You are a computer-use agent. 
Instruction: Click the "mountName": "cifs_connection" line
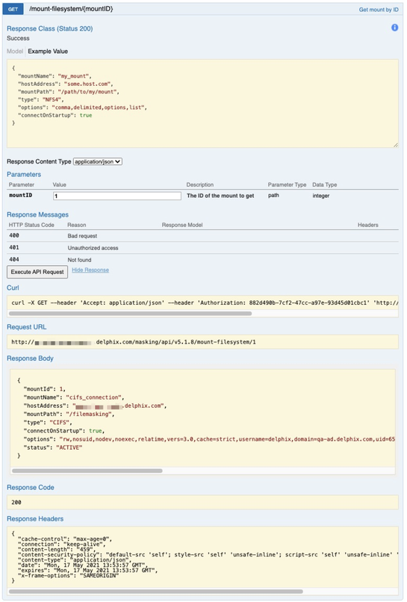[x=74, y=397]
